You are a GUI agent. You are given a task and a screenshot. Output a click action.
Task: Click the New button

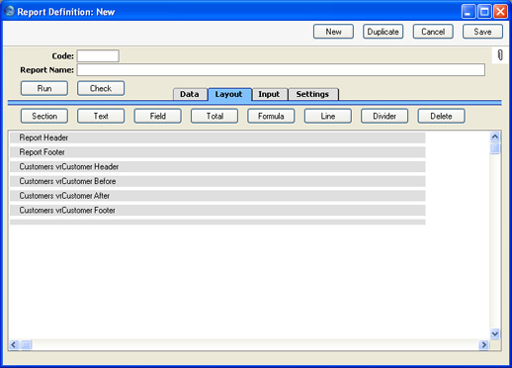pyautogui.click(x=333, y=32)
